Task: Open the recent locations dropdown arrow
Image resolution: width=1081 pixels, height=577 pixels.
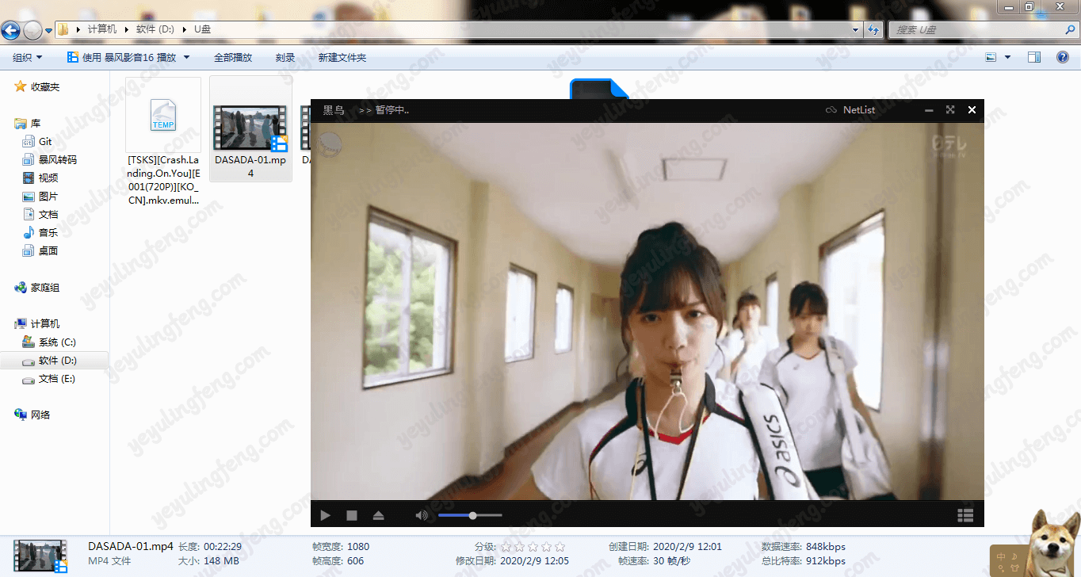Action: [x=49, y=30]
